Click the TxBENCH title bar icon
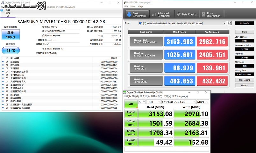Image resolution: width=256 pixels, height=153 pixels. click(x=125, y=2)
